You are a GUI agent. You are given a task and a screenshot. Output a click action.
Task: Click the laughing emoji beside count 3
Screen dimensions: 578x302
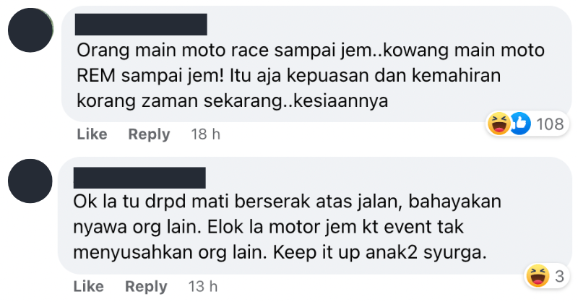tap(538, 275)
